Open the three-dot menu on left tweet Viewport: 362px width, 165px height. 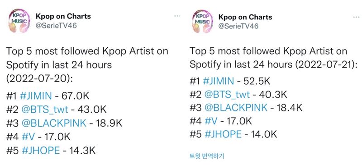point(177,16)
